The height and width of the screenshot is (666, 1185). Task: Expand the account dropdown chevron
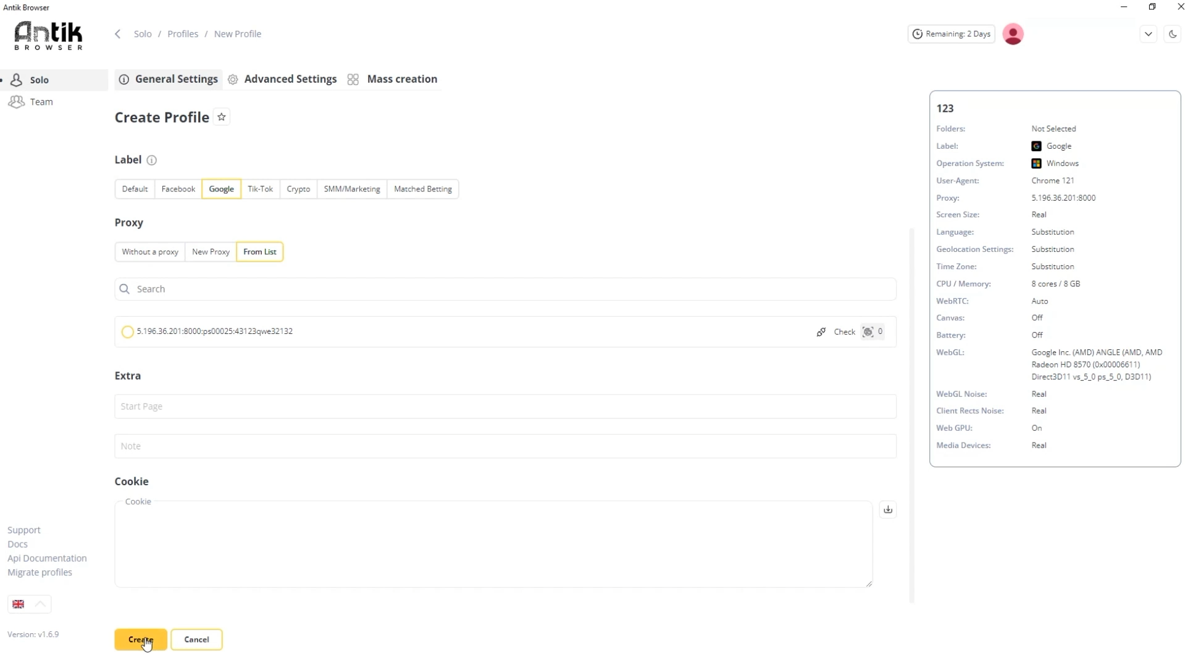coord(1148,34)
